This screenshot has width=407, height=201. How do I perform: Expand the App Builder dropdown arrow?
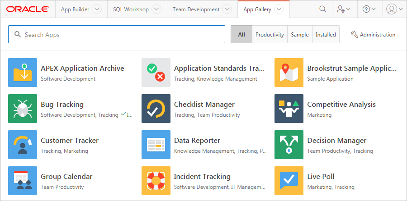tap(97, 9)
